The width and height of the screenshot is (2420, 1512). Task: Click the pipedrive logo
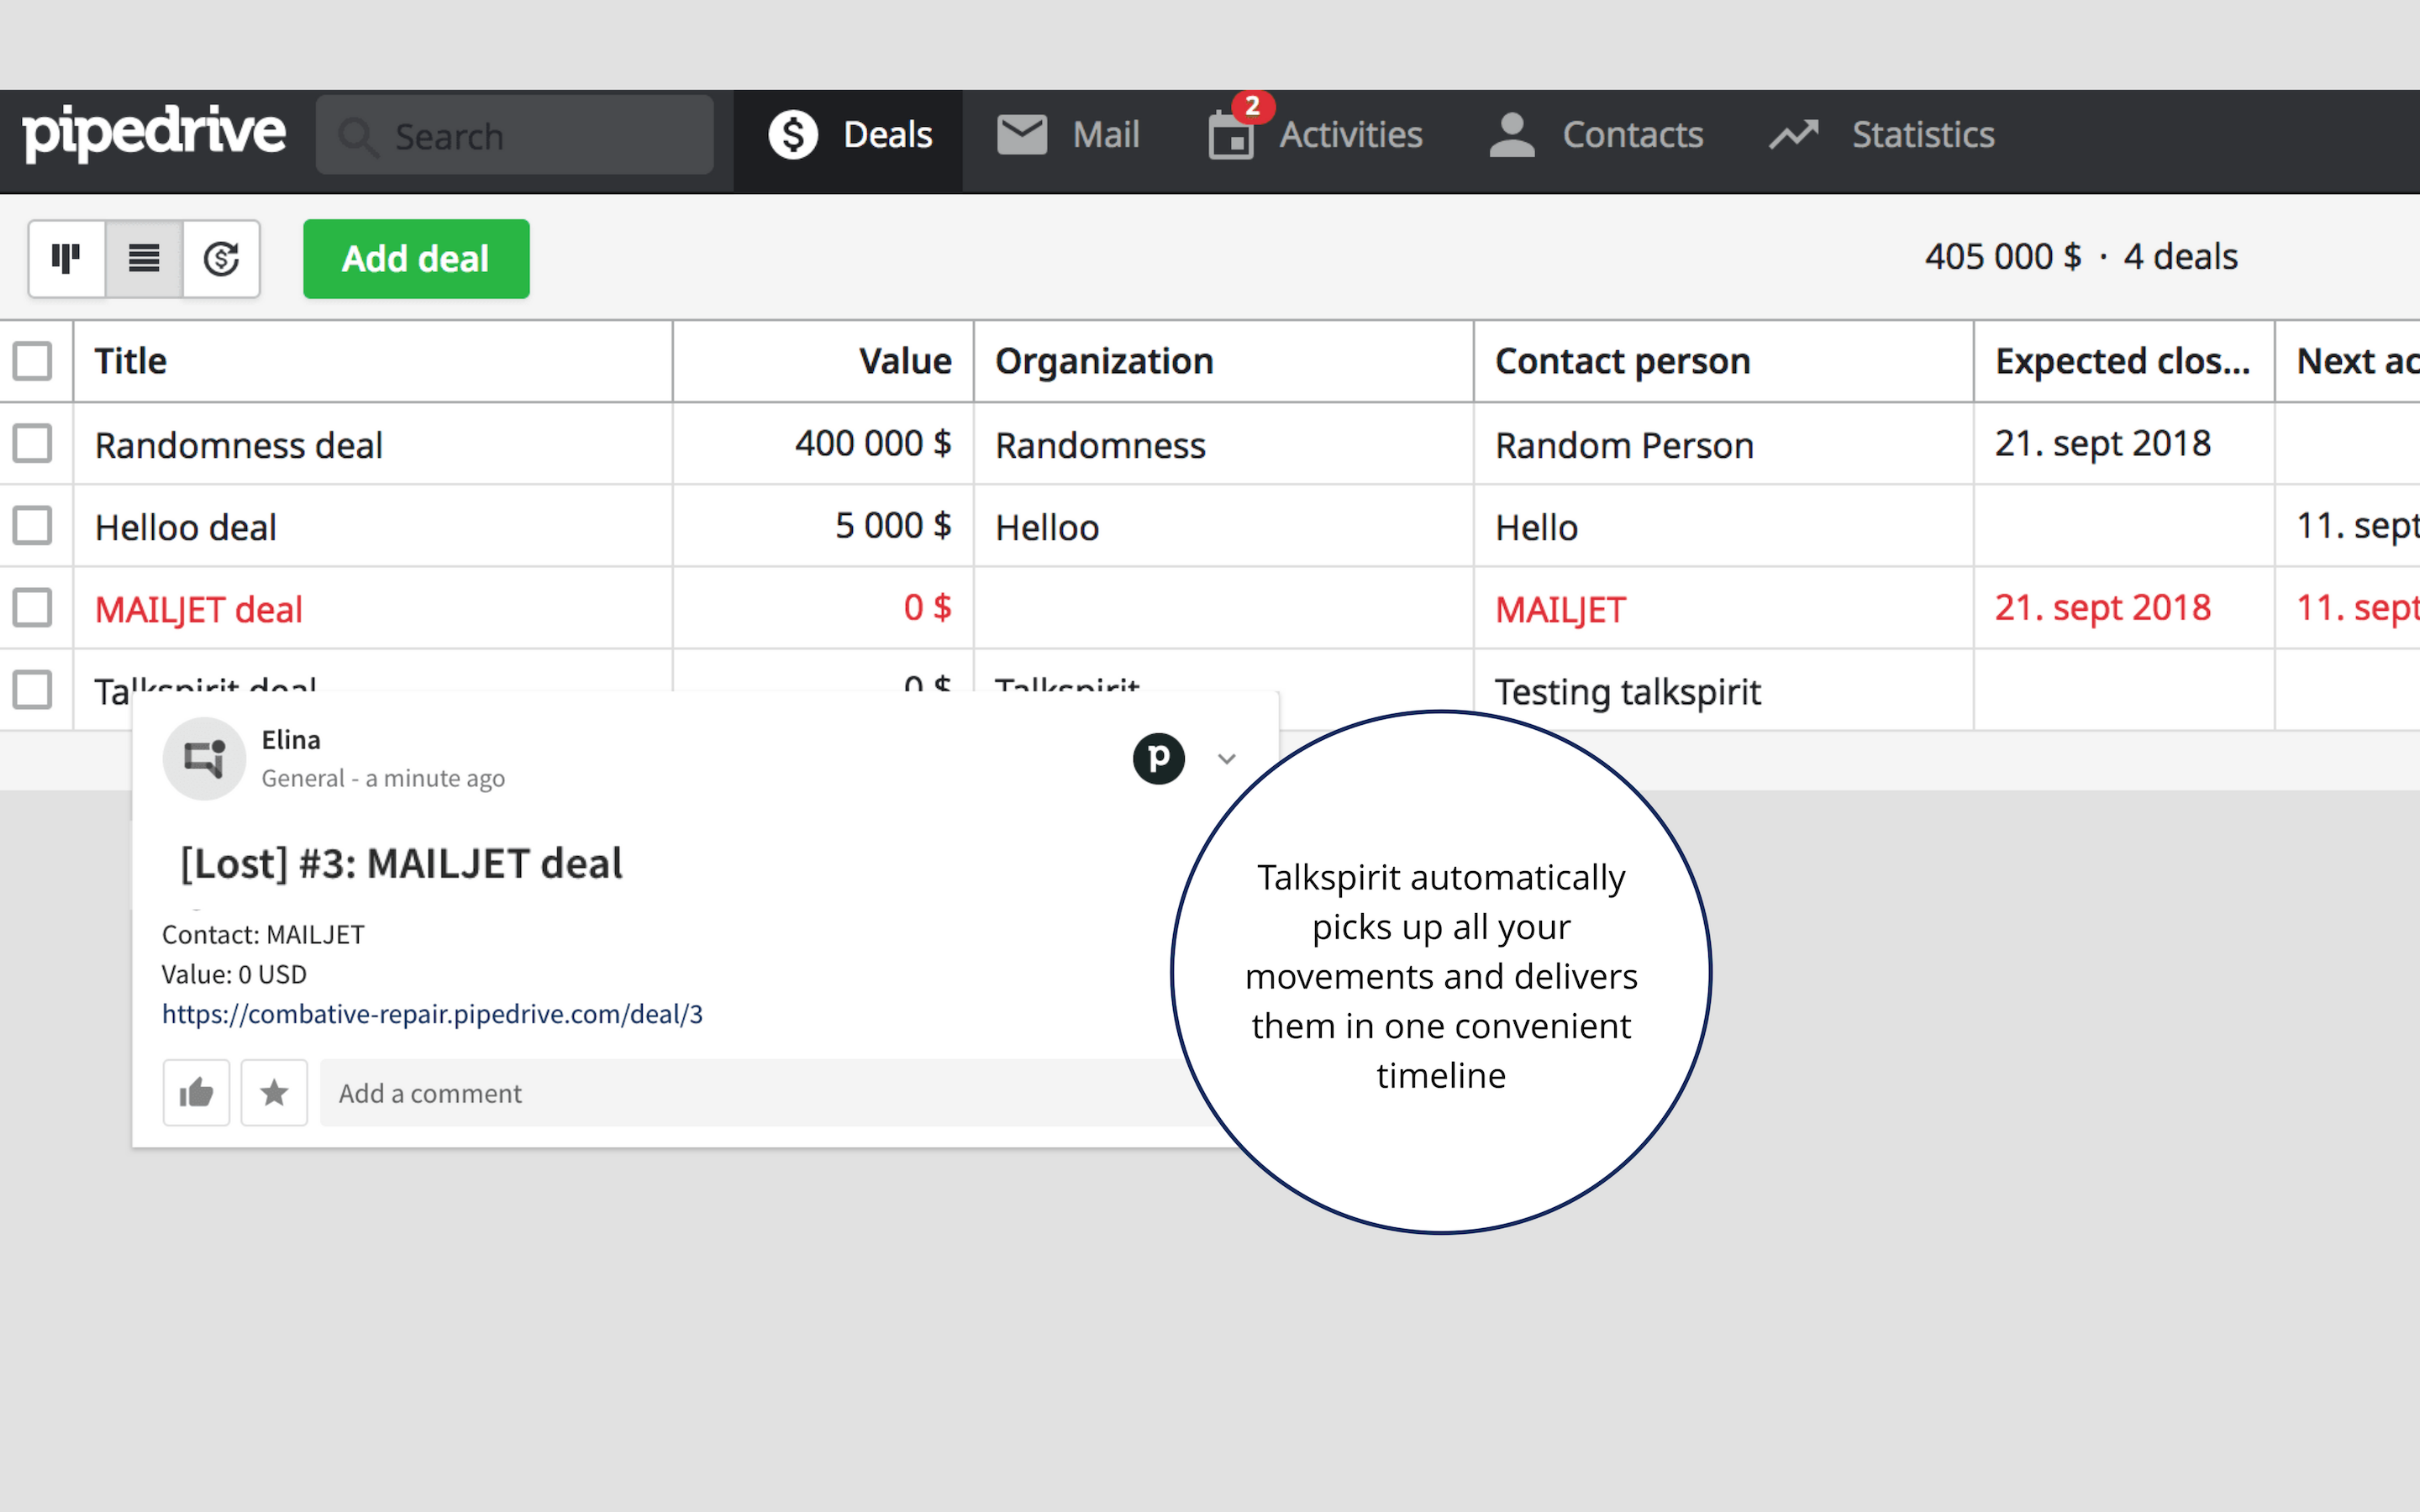154,134
